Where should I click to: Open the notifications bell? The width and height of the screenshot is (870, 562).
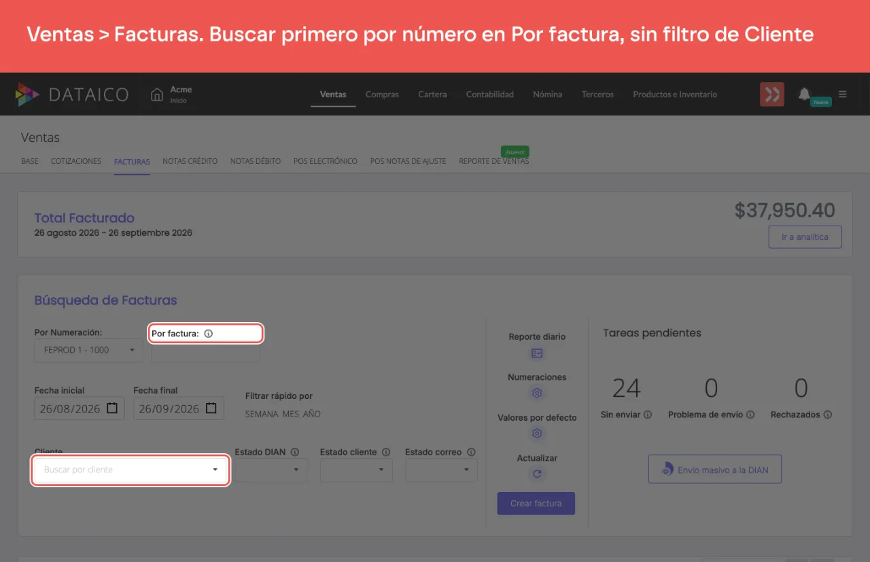point(805,94)
